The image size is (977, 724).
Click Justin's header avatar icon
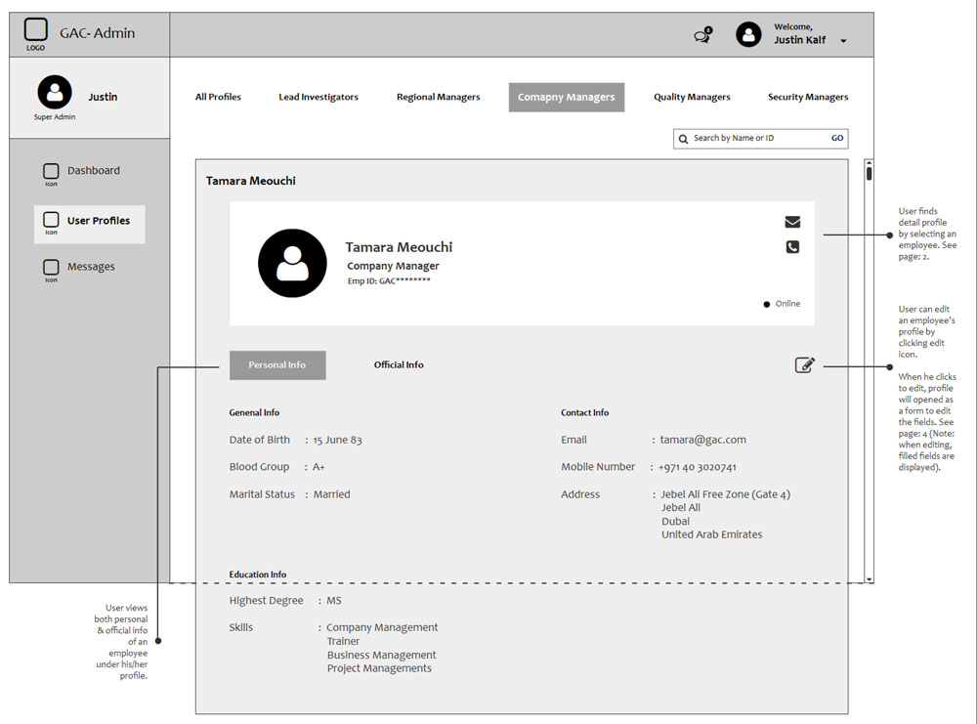click(748, 35)
